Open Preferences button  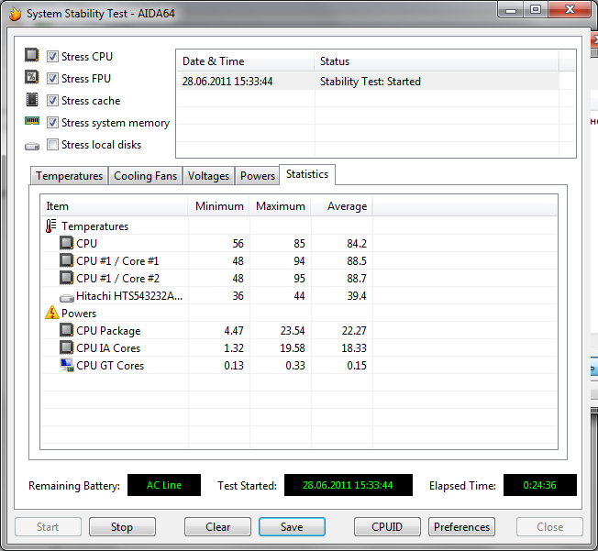[x=461, y=526]
